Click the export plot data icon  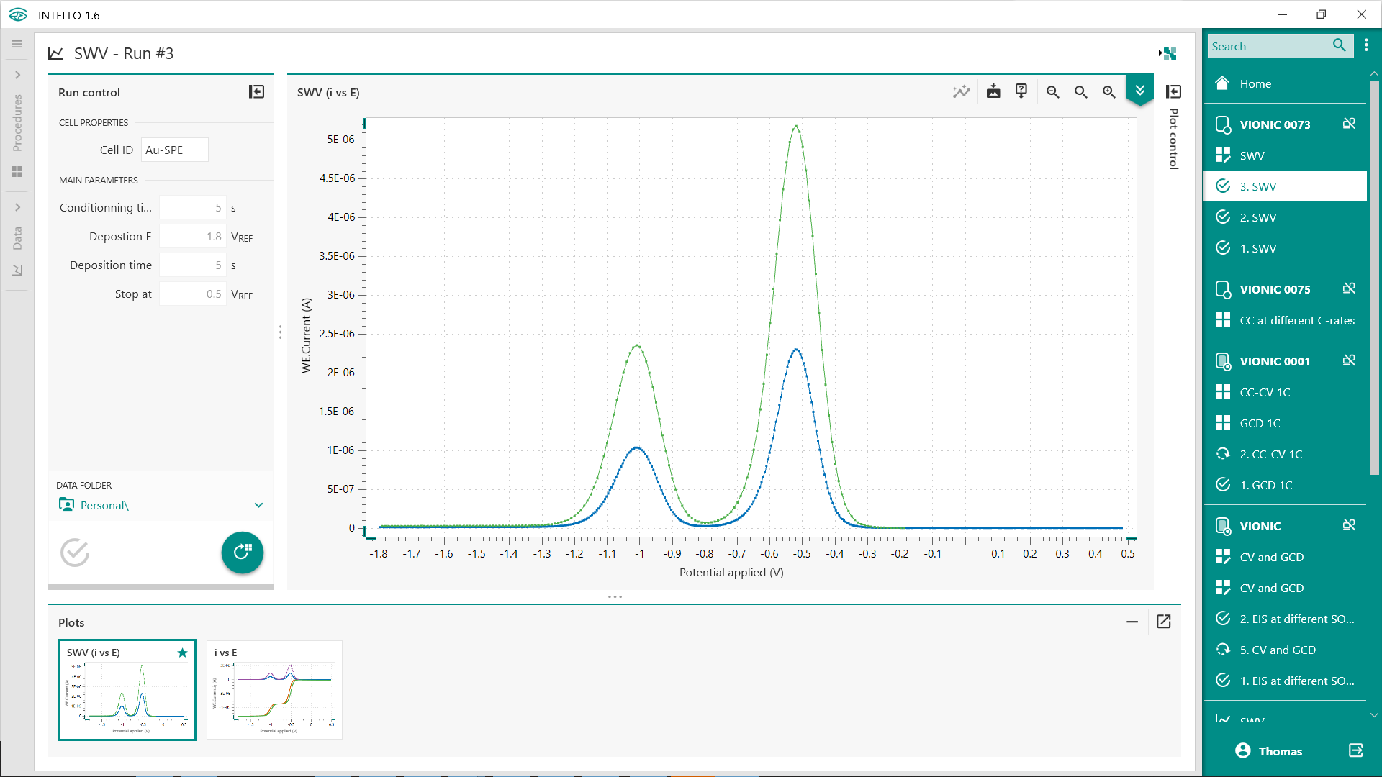(993, 91)
